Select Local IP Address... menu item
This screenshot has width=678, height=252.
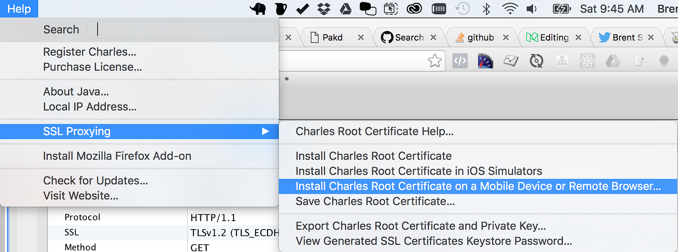(139, 107)
